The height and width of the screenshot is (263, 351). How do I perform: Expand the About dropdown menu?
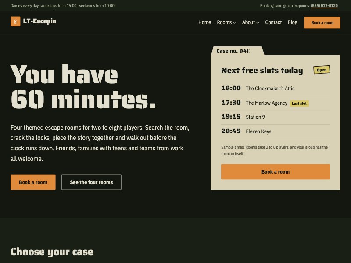click(x=251, y=22)
